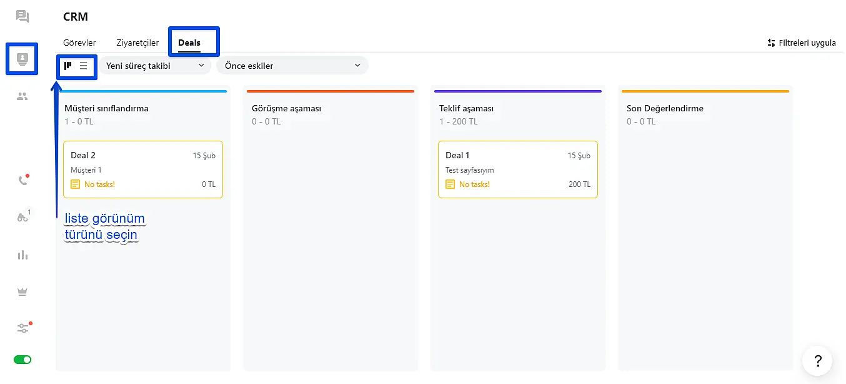Image resolution: width=846 pixels, height=384 pixels.
Task: Open the chat conversations sidebar icon
Action: (x=22, y=16)
